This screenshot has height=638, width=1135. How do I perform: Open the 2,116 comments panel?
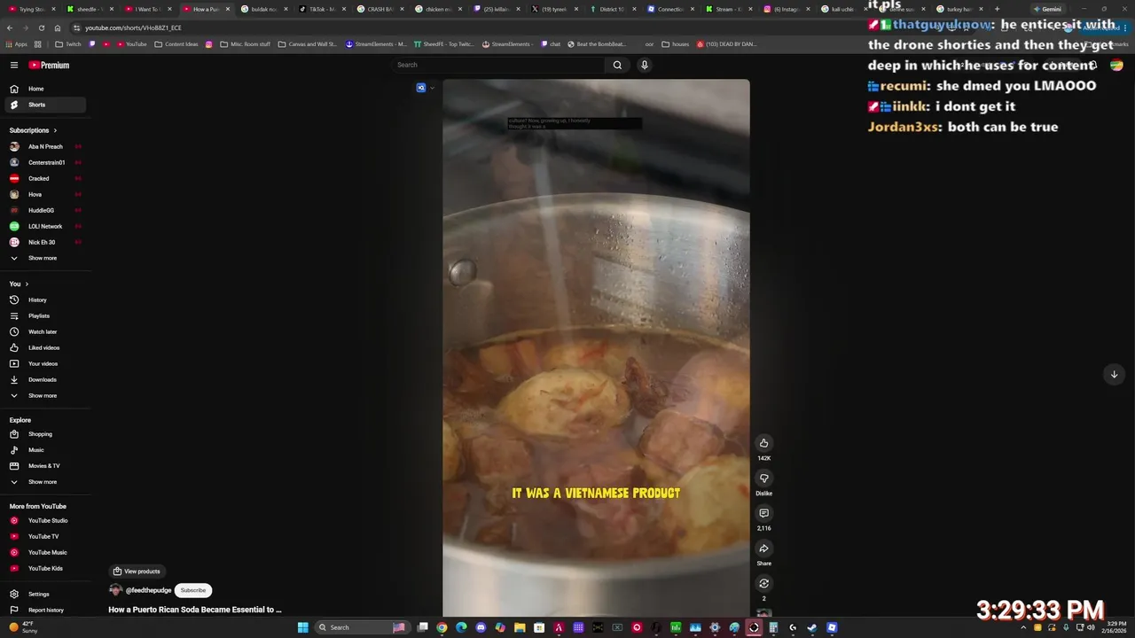tap(763, 513)
